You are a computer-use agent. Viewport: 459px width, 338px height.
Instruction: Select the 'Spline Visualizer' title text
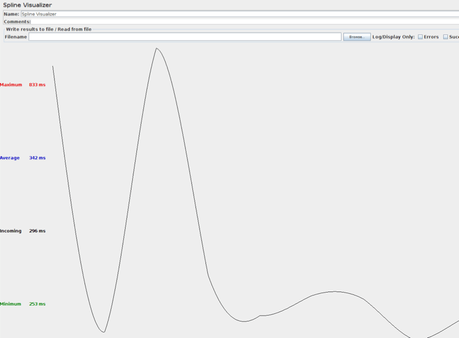coord(28,5)
